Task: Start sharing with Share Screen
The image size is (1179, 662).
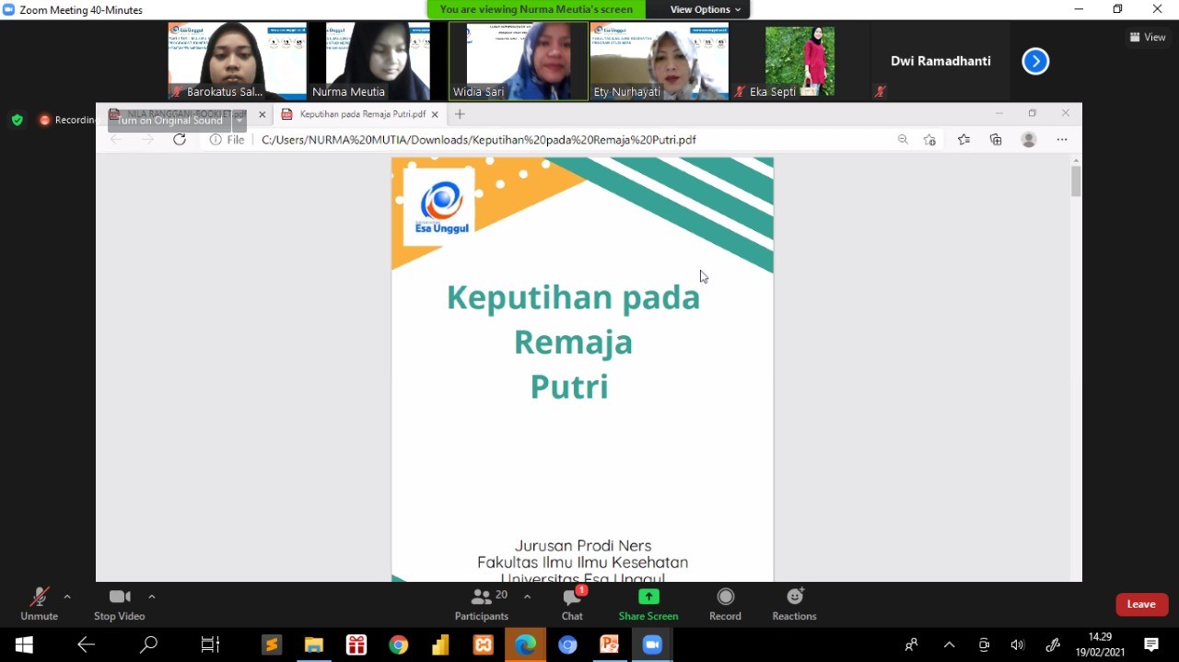Action: 648,604
